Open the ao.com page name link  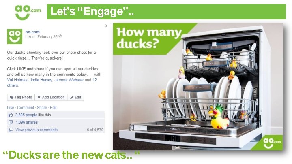coord(32,32)
